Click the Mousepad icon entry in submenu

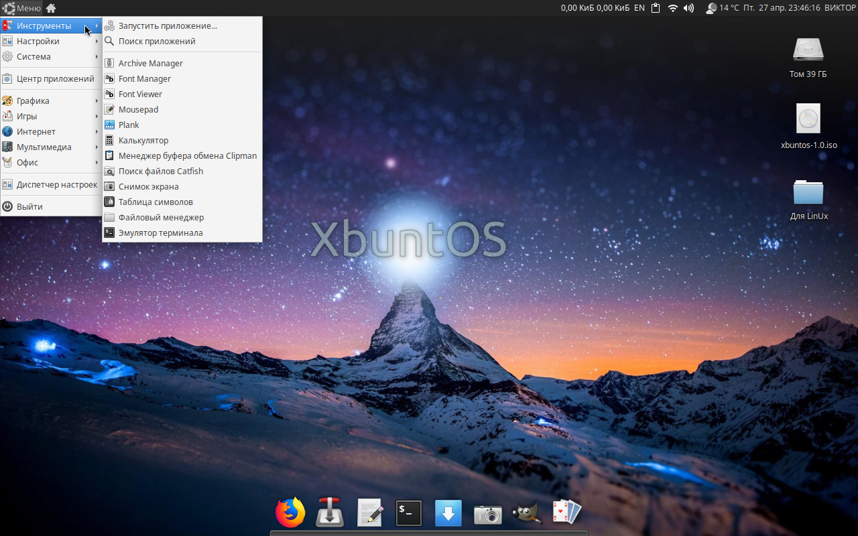[182, 109]
